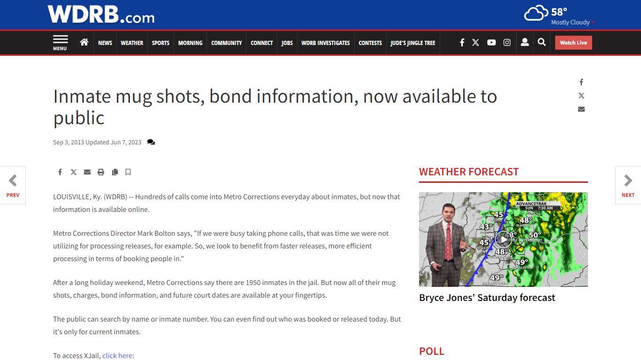The image size is (641, 360).
Task: Open article comments bubble icon
Action: [151, 142]
